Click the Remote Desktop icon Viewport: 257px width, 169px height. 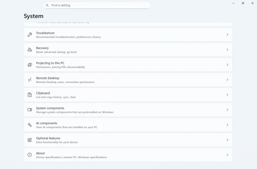(x=30, y=80)
